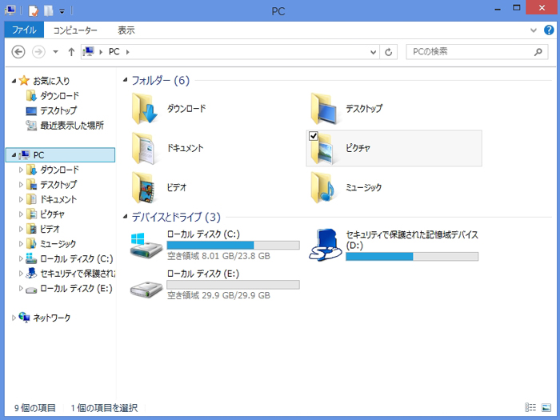Open the 表示 ribbon tab
This screenshot has width=560, height=420.
pos(126,30)
